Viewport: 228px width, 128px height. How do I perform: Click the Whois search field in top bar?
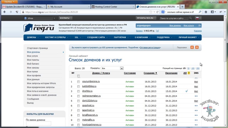point(38,18)
